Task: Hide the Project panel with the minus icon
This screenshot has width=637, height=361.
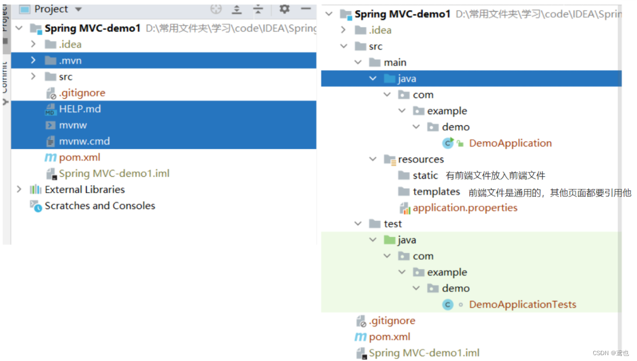Action: click(x=306, y=8)
